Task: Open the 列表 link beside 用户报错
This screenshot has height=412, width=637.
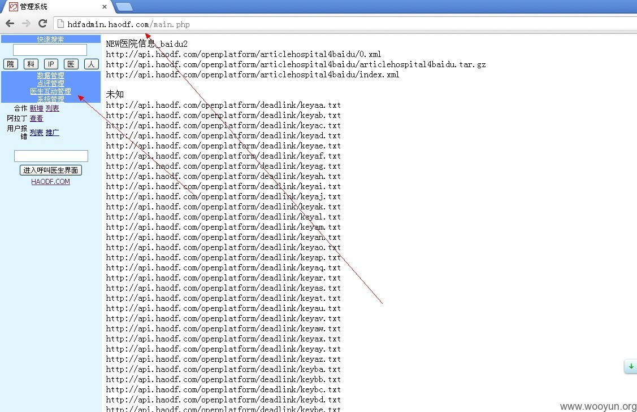Action: click(x=37, y=133)
